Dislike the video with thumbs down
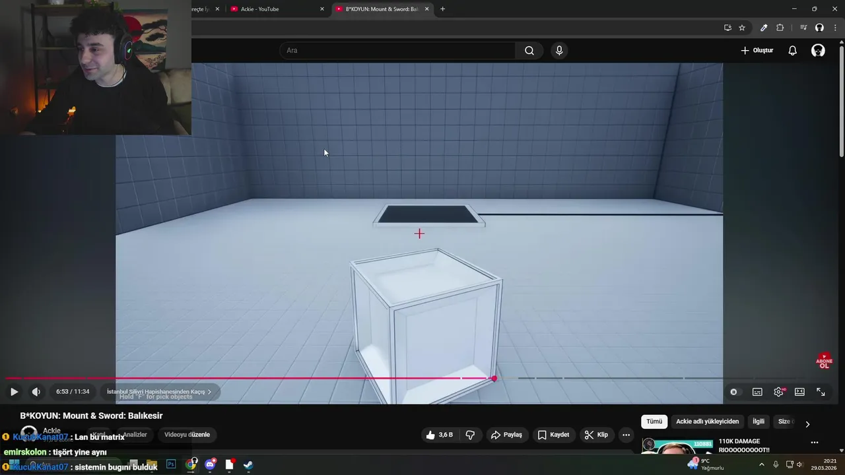This screenshot has width=845, height=475. 470,435
